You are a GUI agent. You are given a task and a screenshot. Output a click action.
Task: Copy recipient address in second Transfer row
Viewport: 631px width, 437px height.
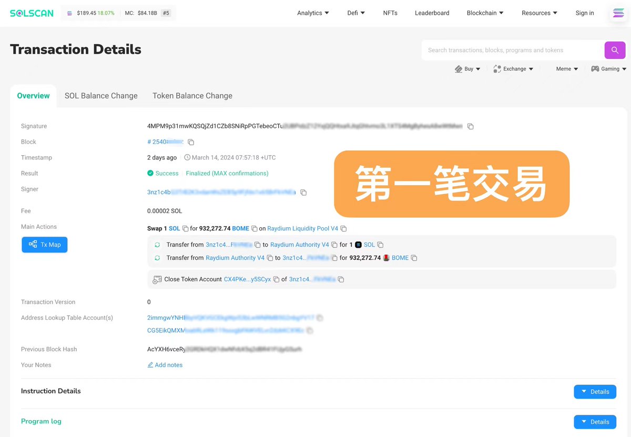[x=334, y=258]
